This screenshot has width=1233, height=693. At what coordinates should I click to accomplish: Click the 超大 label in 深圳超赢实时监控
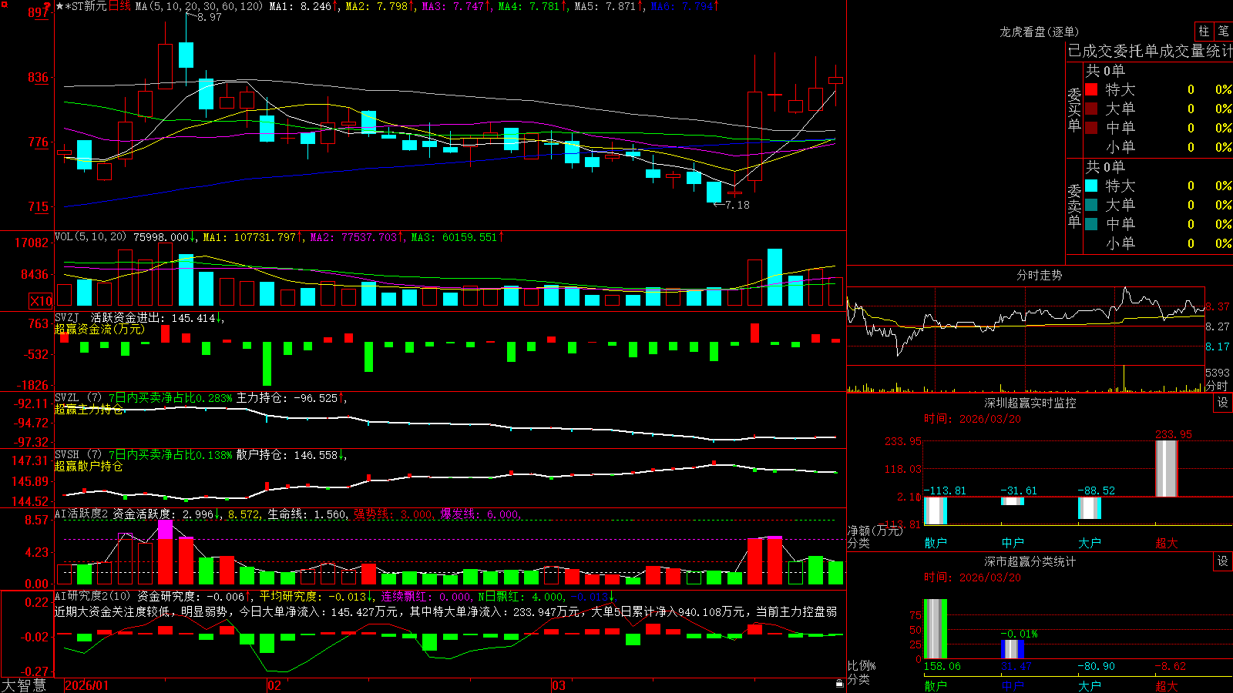pos(1167,543)
